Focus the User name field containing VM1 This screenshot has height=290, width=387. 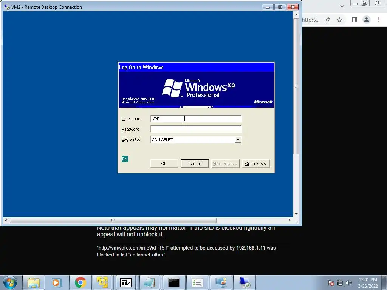coord(196,119)
